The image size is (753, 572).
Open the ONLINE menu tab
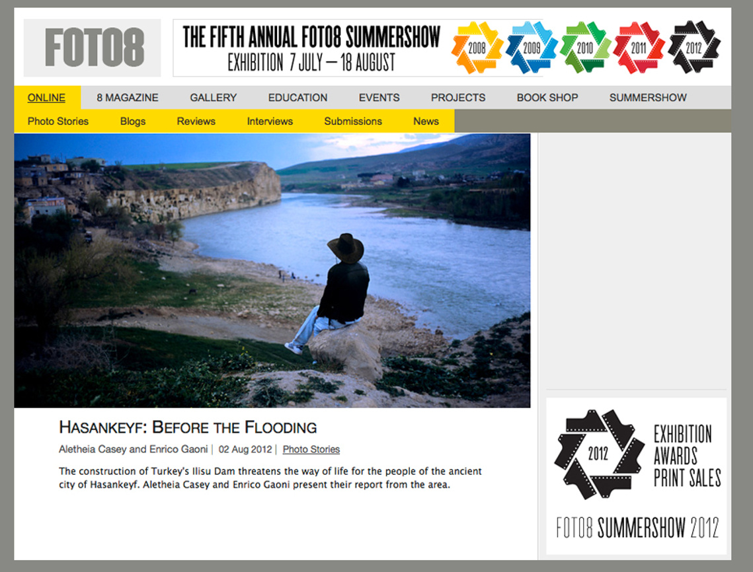point(46,97)
